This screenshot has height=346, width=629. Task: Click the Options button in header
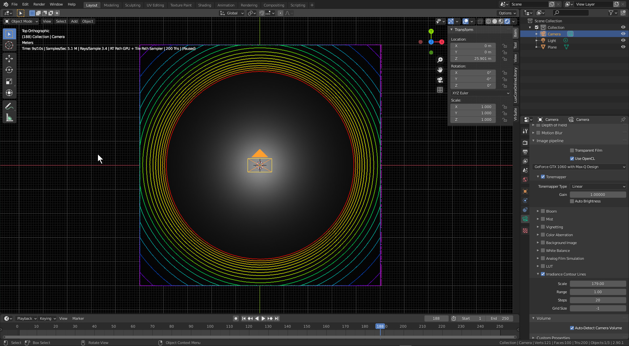click(x=507, y=13)
